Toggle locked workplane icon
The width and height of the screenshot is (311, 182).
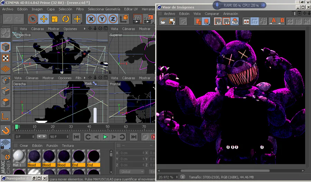(5, 144)
